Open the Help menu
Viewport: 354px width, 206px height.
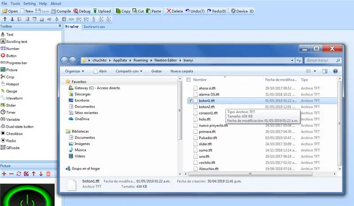43,4
